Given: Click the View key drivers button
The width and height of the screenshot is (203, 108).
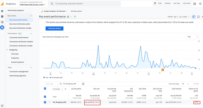Looking at the screenshot, I should pyautogui.click(x=54, y=28).
